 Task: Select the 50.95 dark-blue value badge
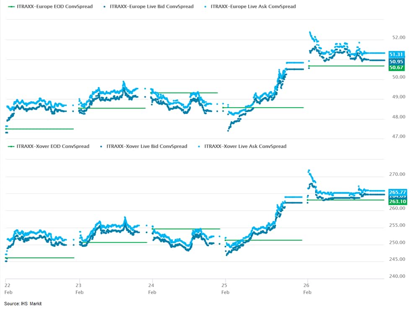[x=396, y=61]
